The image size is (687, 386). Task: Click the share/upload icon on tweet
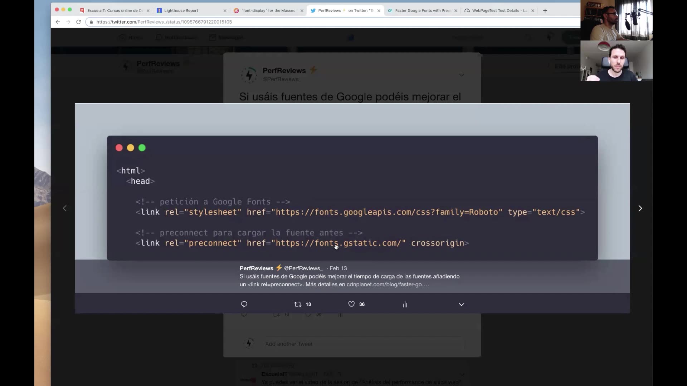click(x=461, y=304)
